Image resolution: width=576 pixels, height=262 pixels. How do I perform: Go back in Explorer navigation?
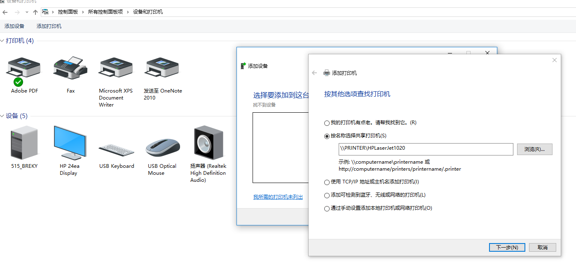point(5,12)
